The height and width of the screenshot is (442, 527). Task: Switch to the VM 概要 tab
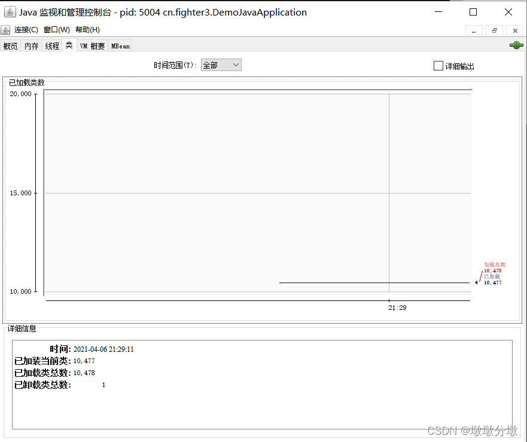(x=93, y=46)
